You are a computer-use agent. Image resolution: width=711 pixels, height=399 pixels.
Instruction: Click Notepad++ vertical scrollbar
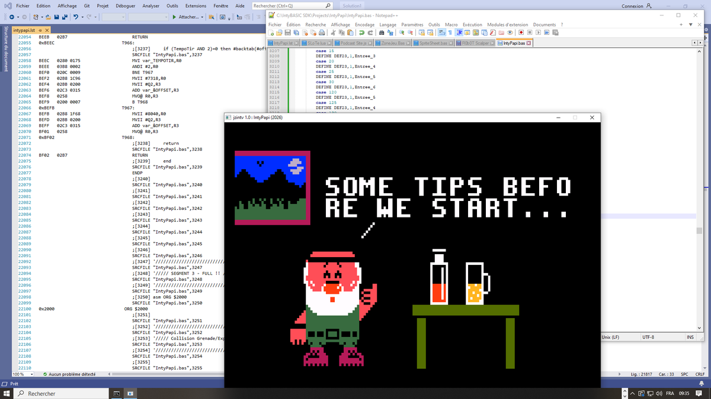click(699, 189)
